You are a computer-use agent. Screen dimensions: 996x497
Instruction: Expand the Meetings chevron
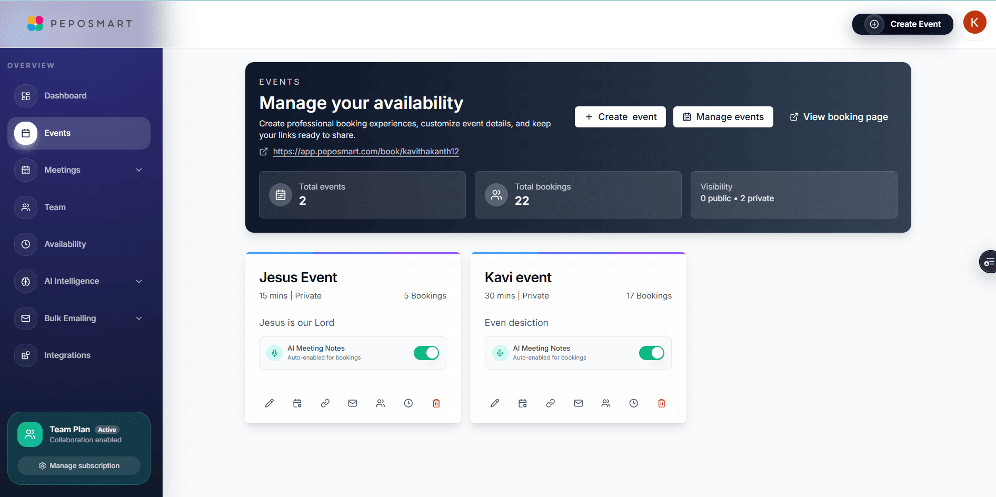point(139,170)
